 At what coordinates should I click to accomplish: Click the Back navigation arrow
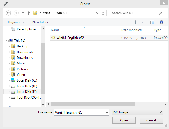tap(8, 13)
